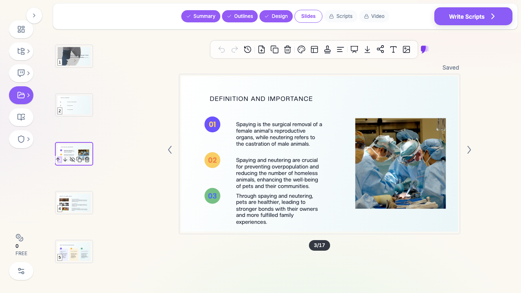This screenshot has height=293, width=521.
Task: Click the paragraph starting 'Spaying is the surgical'
Action: tap(279, 134)
